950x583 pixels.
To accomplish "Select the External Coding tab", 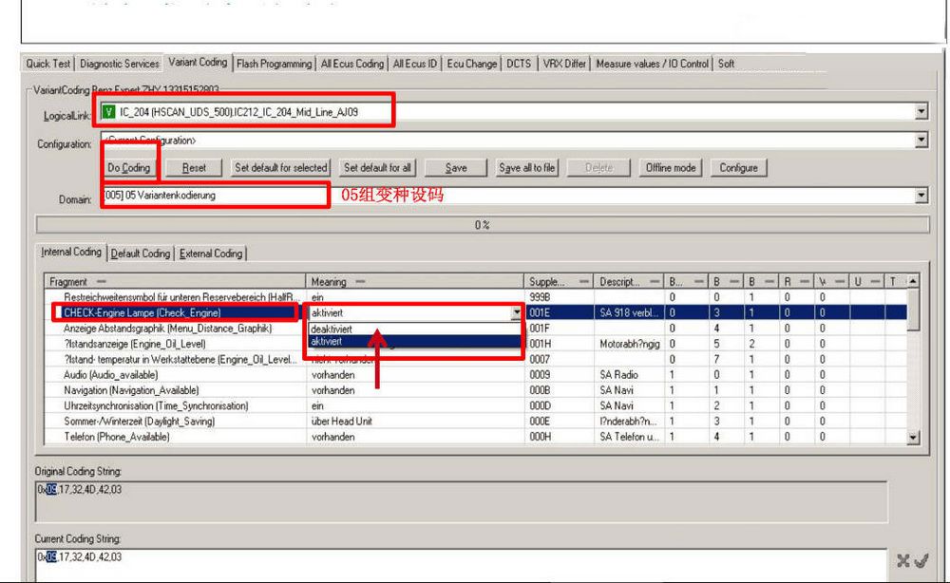I will pos(211,254).
